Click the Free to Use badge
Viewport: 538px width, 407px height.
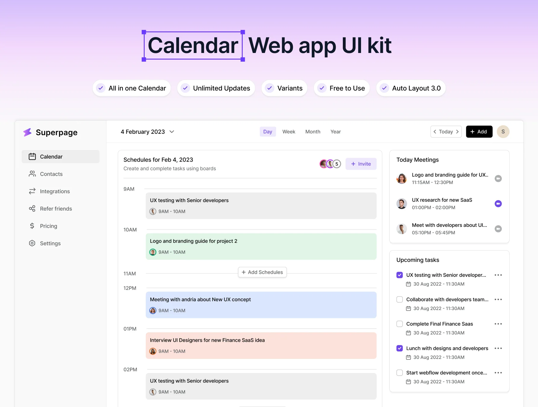342,88
